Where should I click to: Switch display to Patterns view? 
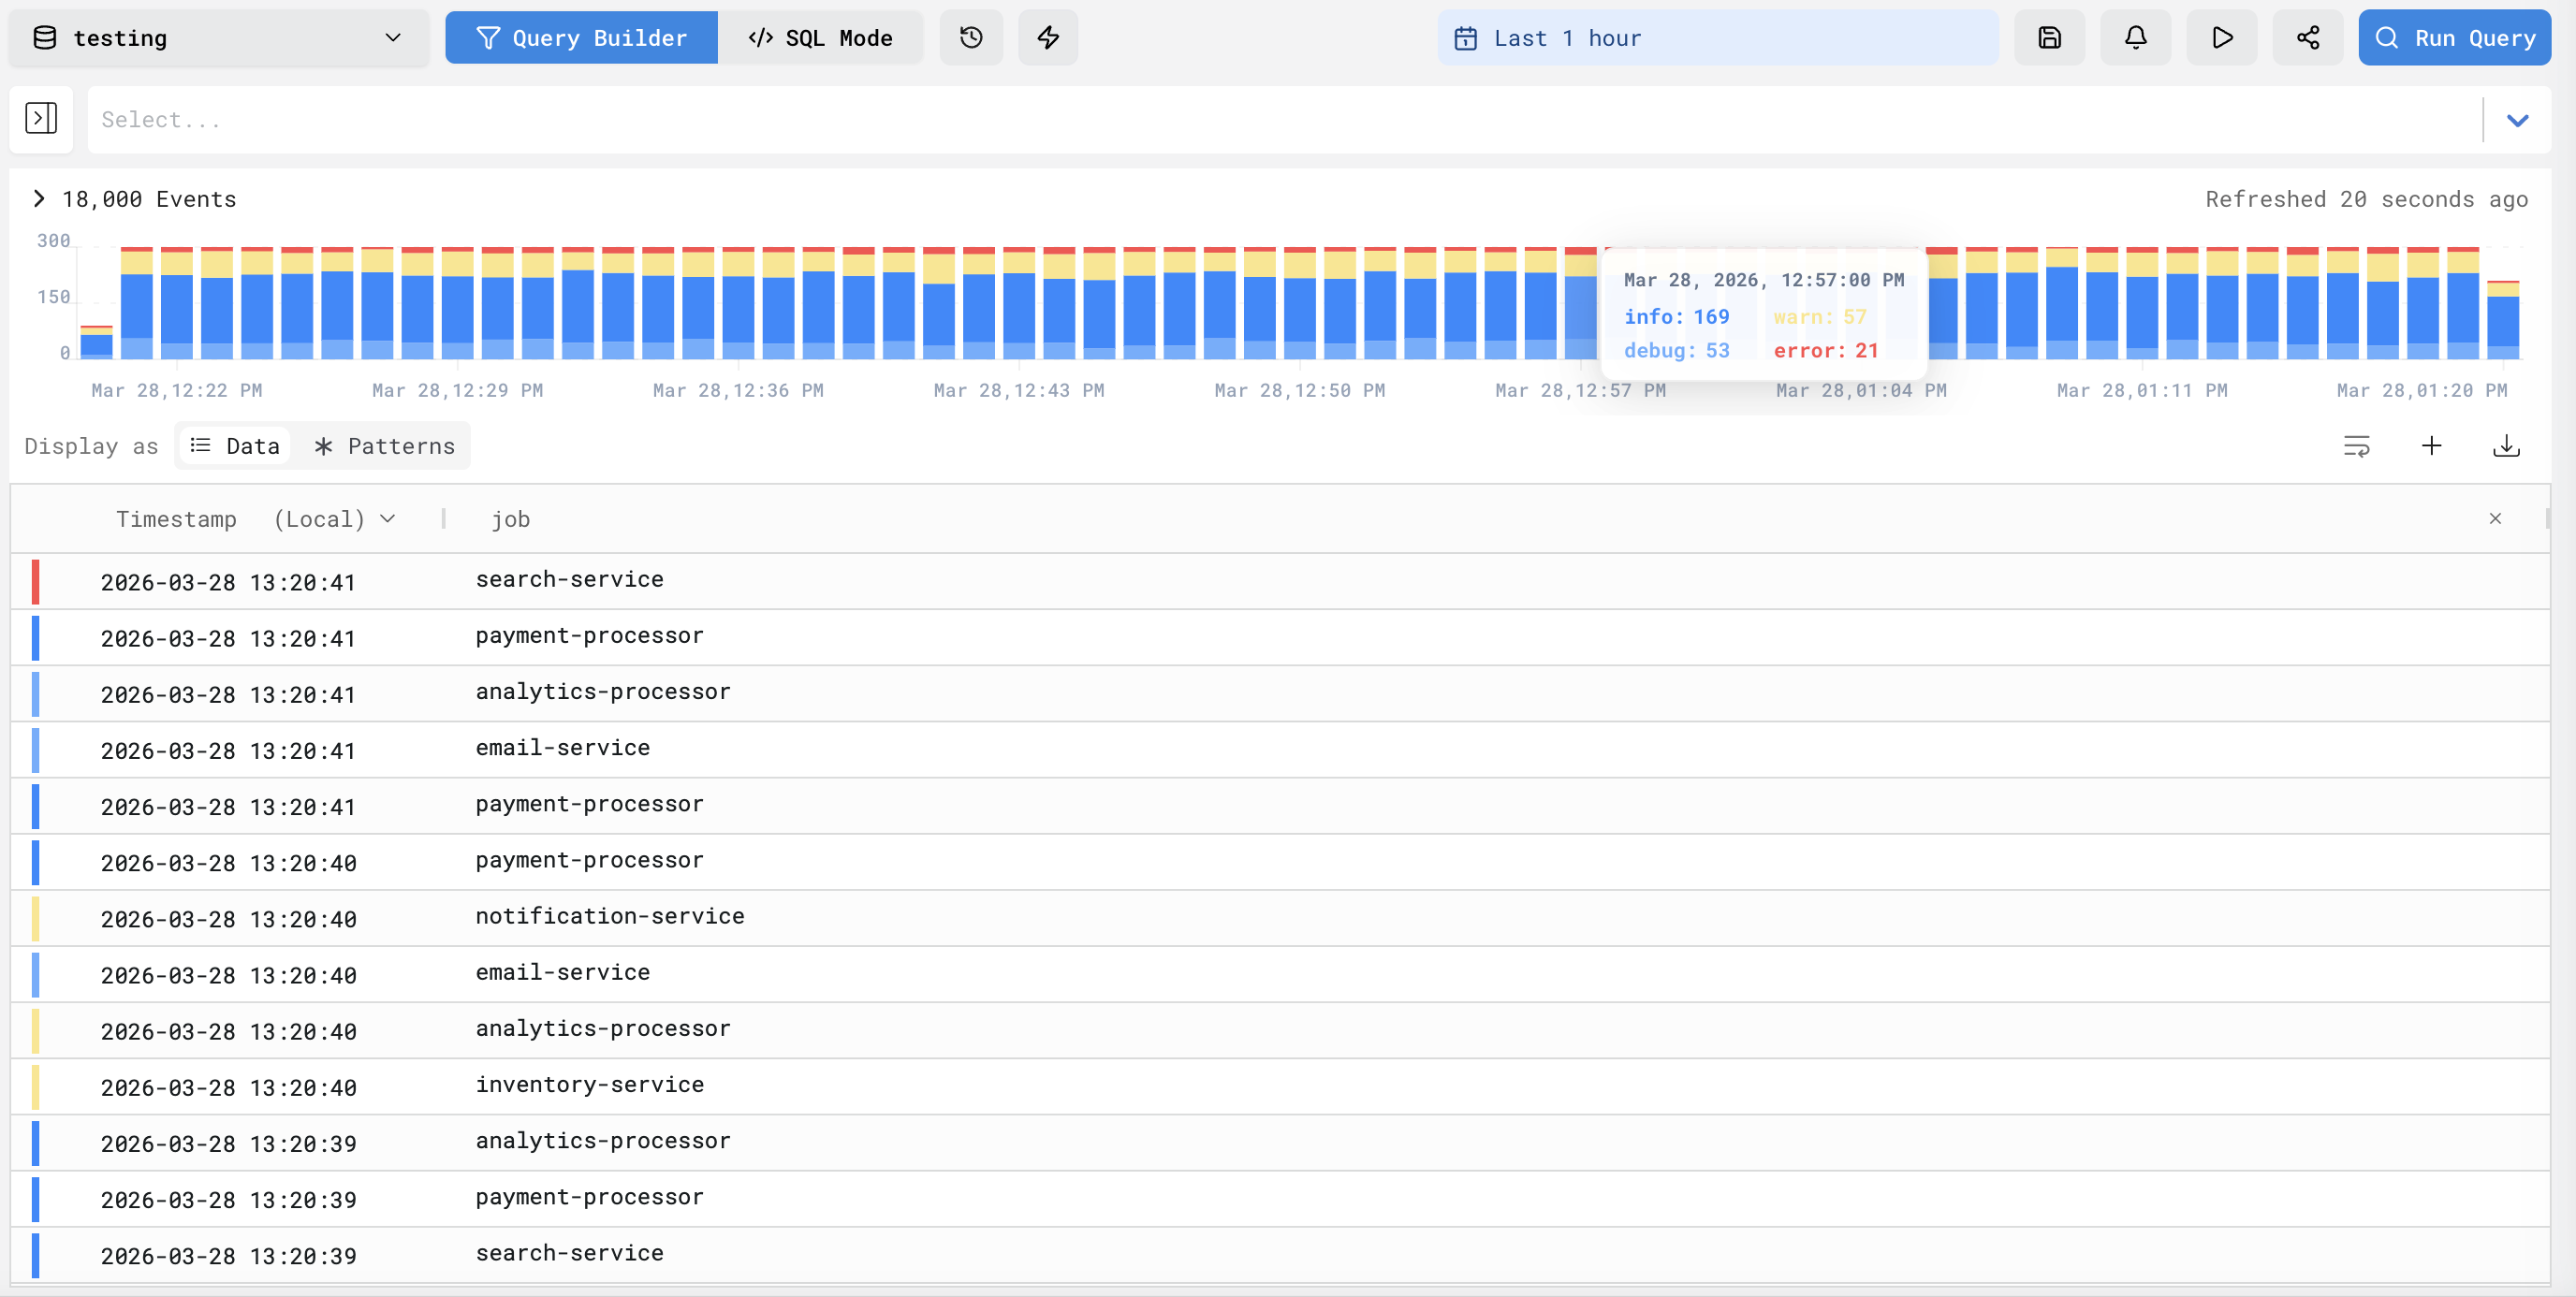tap(384, 446)
